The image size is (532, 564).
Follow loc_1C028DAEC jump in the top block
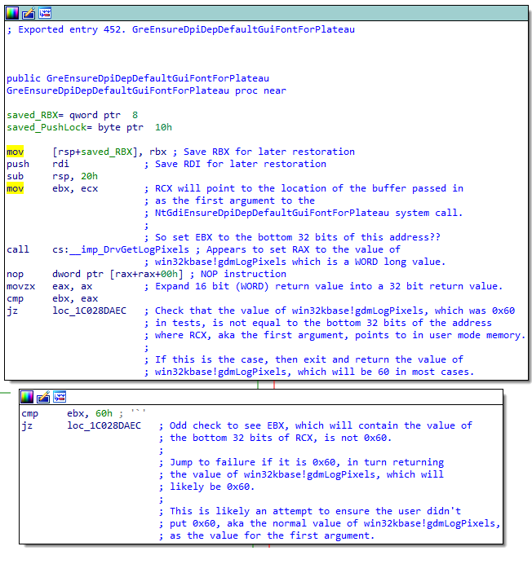89,311
